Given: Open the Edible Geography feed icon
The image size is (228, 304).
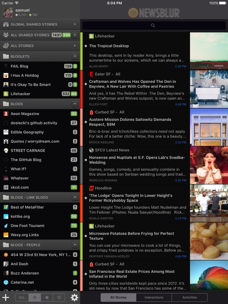Looking at the screenshot, I should click(x=6, y=132).
